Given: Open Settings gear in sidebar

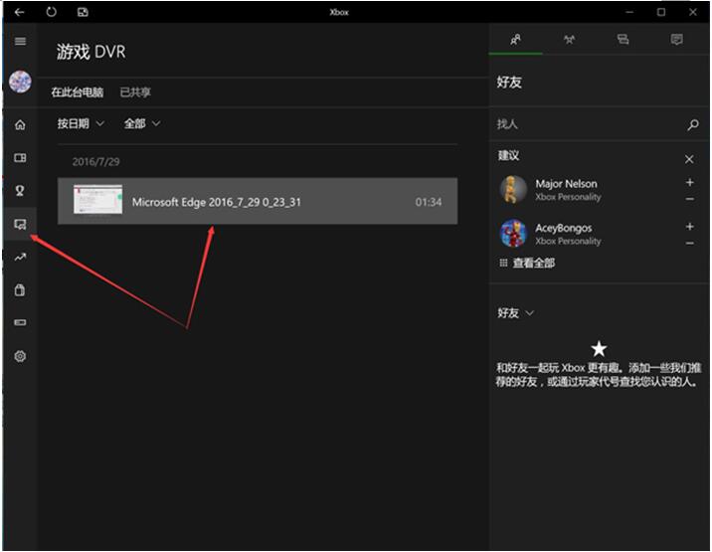Looking at the screenshot, I should (x=20, y=356).
